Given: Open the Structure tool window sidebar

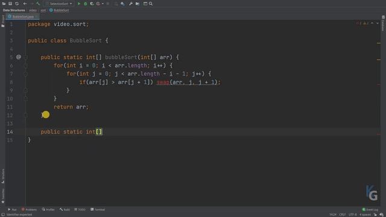Looking at the screenshot, I should tap(2, 176).
